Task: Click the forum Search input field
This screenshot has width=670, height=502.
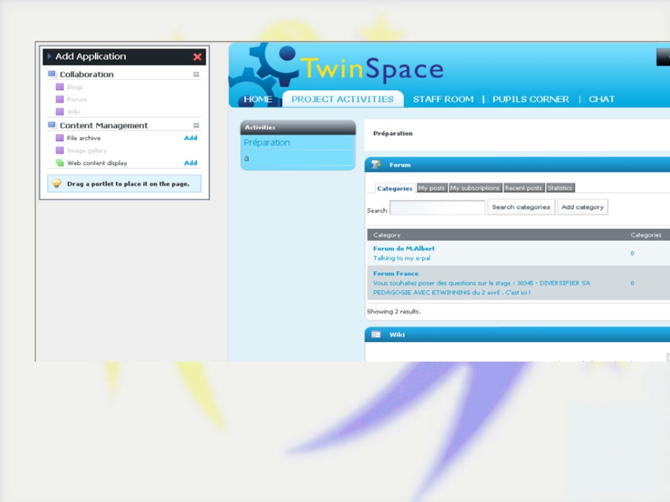Action: (437, 207)
